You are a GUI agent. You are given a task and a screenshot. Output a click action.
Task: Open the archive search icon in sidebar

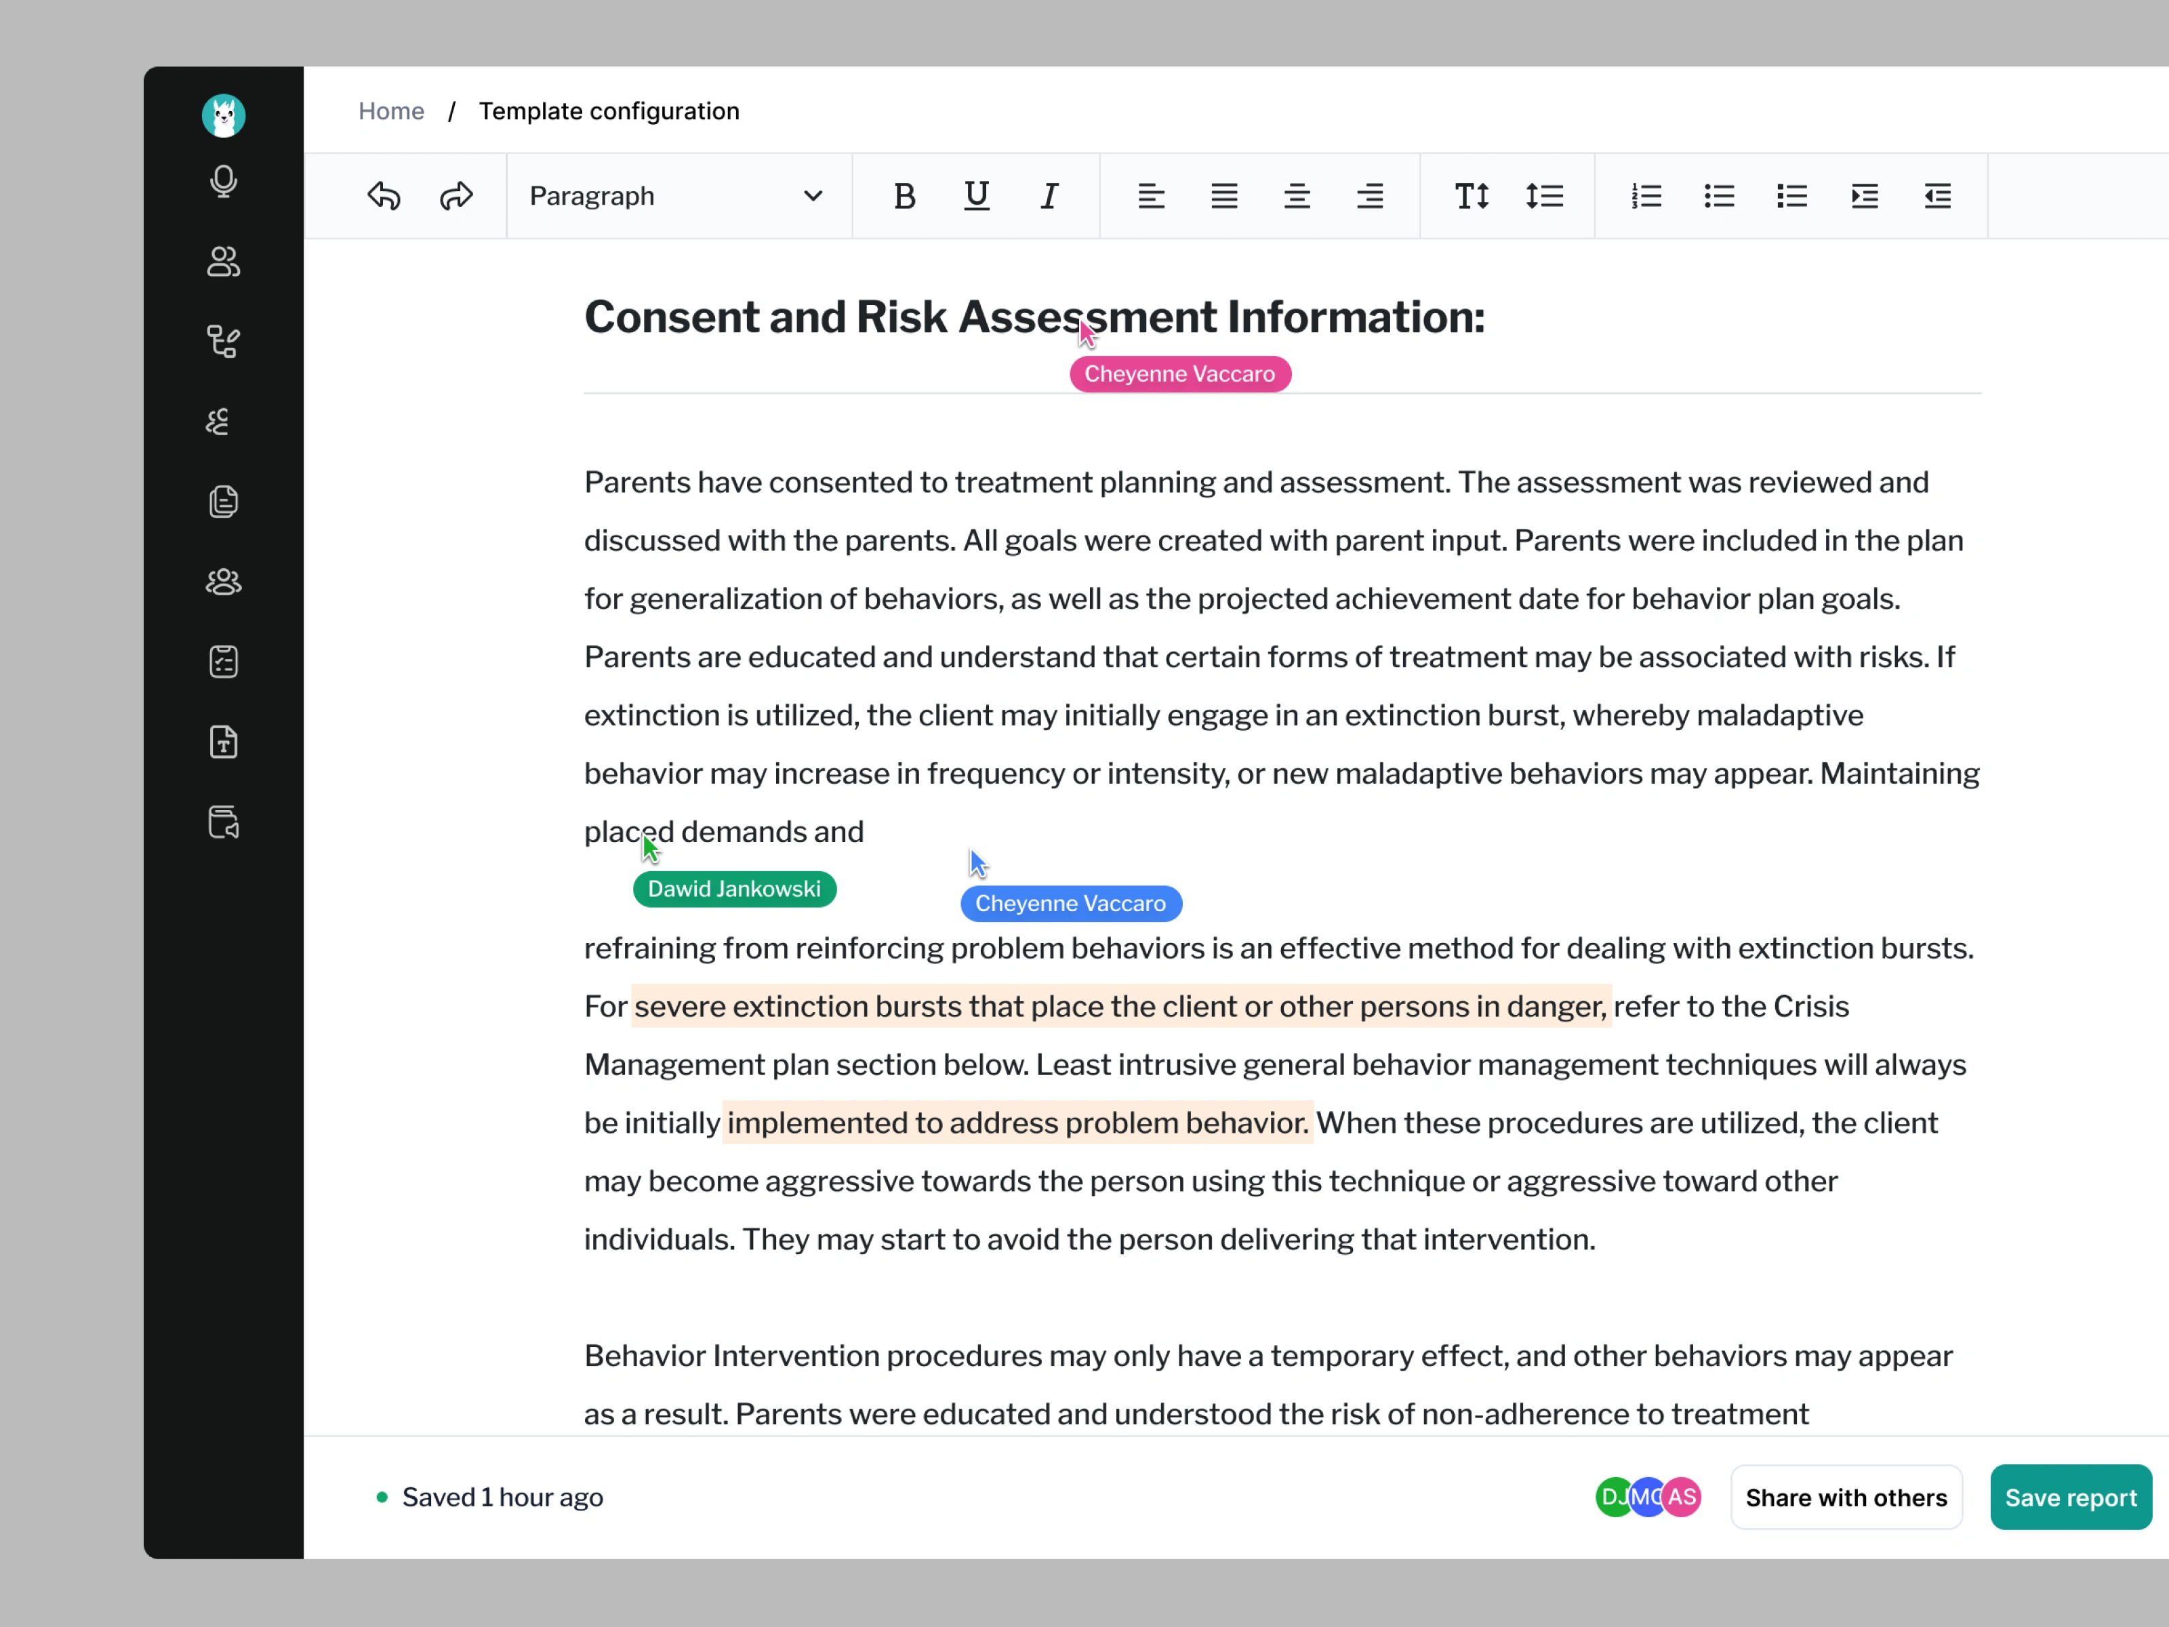tap(224, 822)
